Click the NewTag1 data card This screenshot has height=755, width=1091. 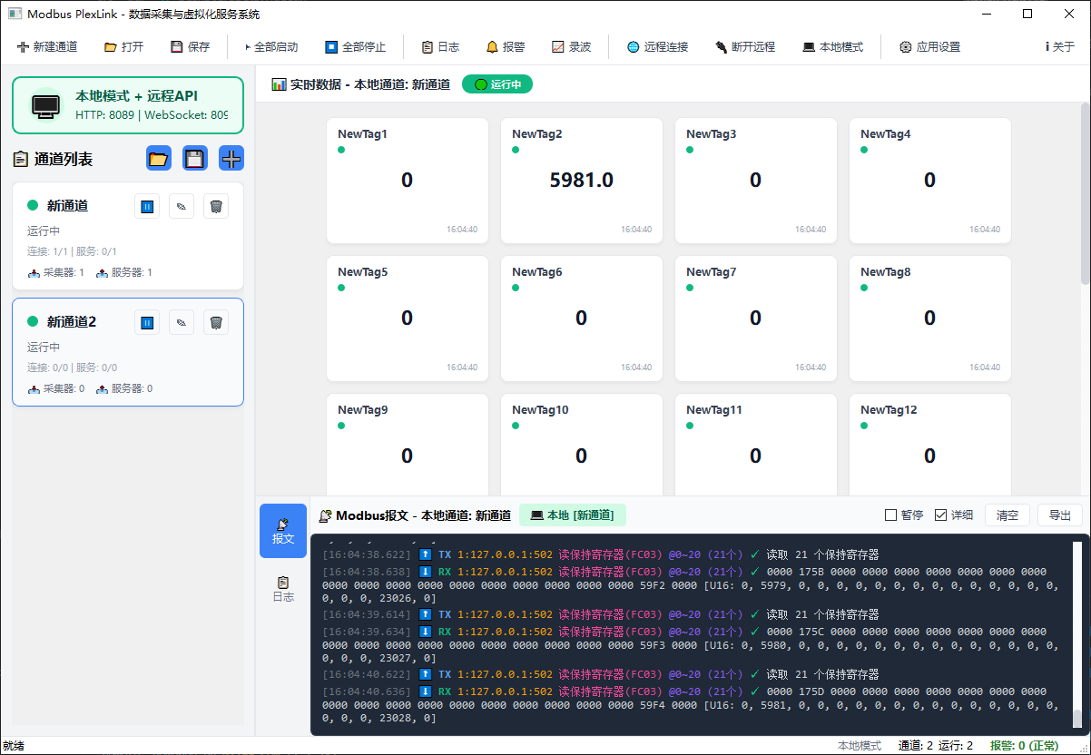408,181
